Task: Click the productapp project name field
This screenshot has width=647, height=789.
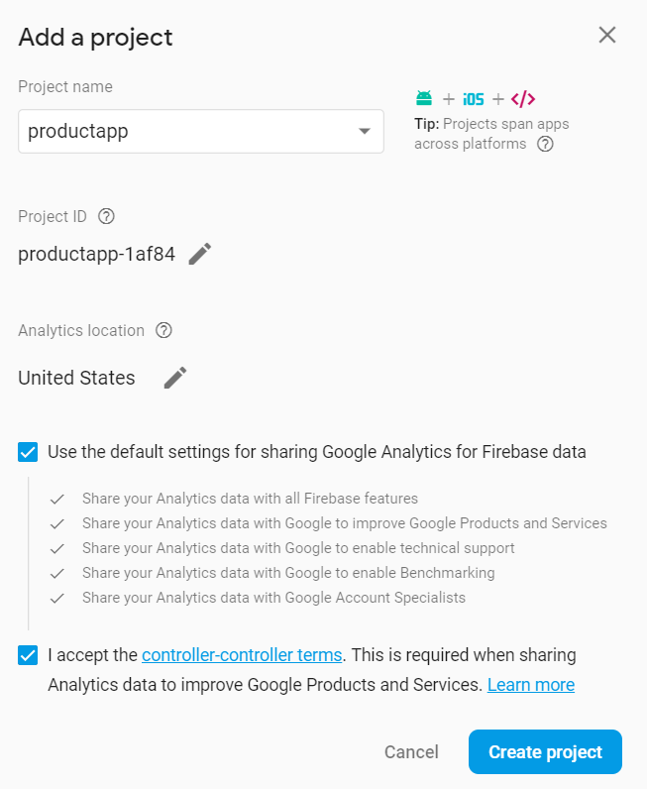Action: [188, 131]
